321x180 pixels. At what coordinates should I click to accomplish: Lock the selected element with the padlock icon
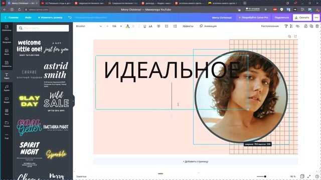point(305,26)
